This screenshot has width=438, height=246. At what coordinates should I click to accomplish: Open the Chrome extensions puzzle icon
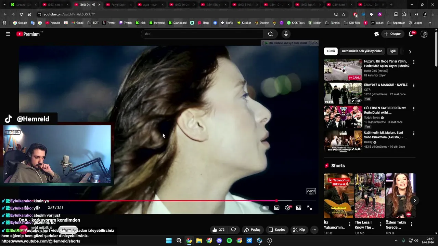pos(404,14)
